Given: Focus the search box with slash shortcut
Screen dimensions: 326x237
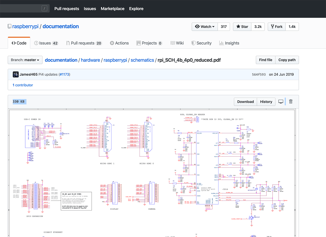Looking at the screenshot, I should click(x=24, y=9).
